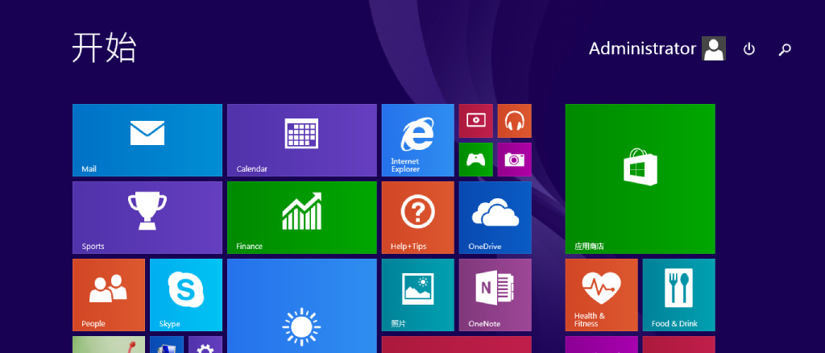The width and height of the screenshot is (825, 353).
Task: Launch the Skype tile
Action: 186,295
